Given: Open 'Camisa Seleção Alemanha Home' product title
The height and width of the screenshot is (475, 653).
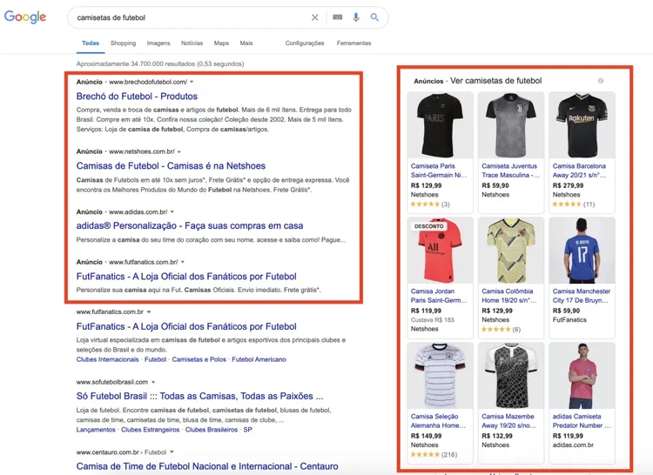Looking at the screenshot, I should point(438,421).
